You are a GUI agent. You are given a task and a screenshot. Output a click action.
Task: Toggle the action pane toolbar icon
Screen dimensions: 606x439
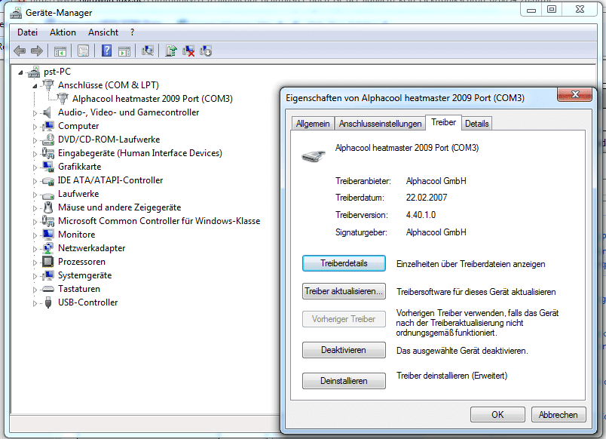124,51
